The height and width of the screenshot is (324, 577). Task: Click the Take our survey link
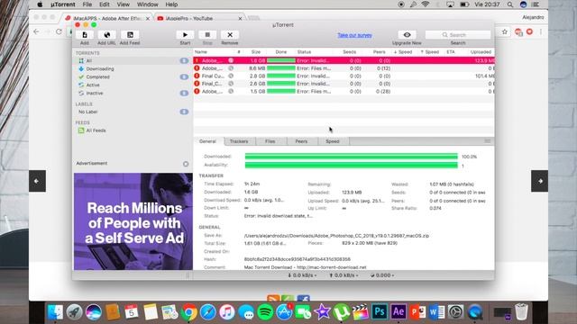tap(354, 35)
